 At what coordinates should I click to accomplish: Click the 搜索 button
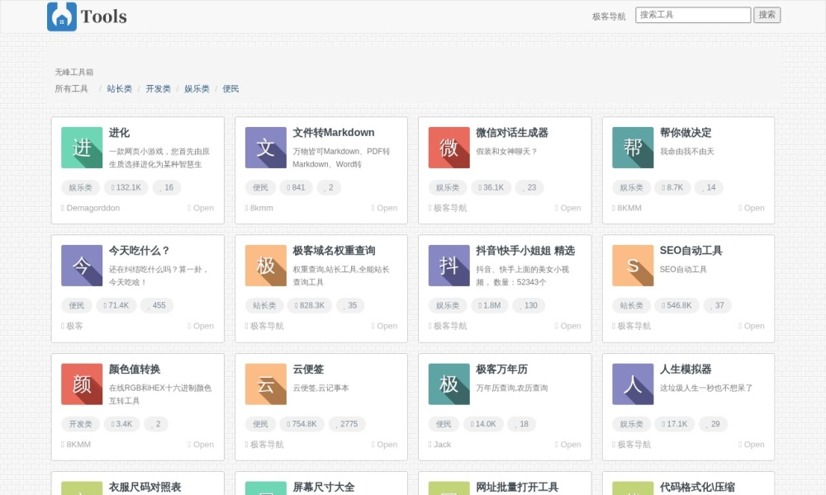(767, 14)
